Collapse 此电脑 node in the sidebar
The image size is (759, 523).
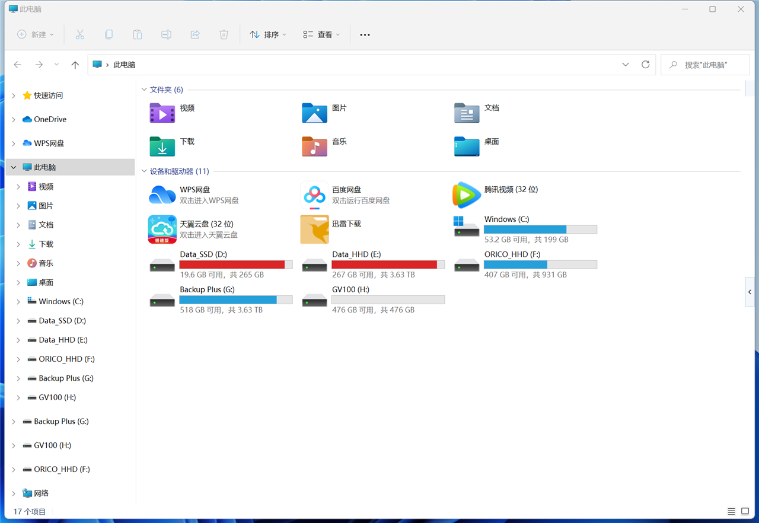point(14,167)
